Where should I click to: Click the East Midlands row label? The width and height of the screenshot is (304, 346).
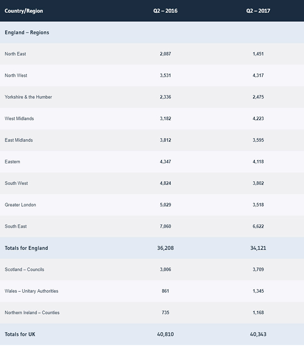(19, 140)
